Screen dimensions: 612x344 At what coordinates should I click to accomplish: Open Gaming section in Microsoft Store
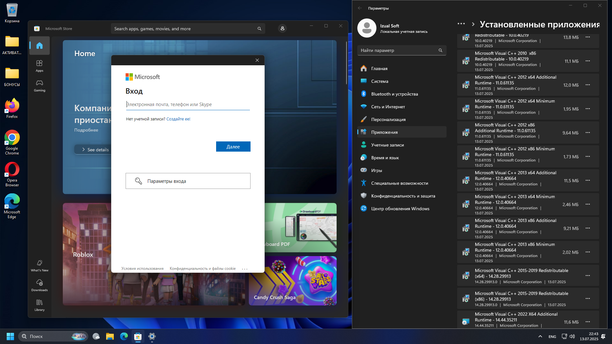point(40,86)
